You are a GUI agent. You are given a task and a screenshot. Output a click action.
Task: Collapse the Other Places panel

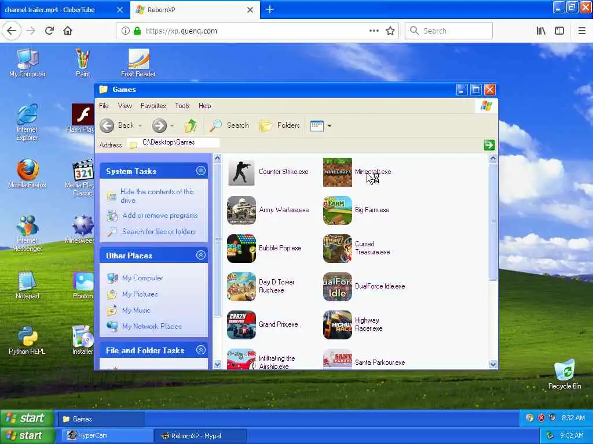[201, 255]
